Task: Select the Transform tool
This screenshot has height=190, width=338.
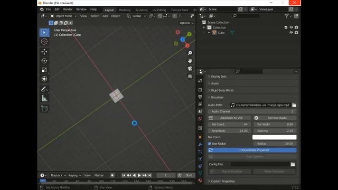Action: pos(44,79)
